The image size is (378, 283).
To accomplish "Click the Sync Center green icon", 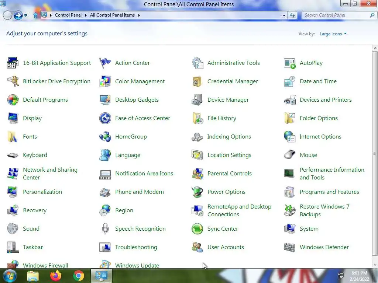I will (x=197, y=229).
